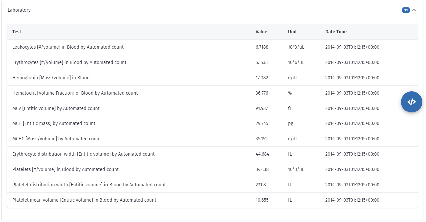Viewport: 426px width, 222px height.
Task: Select the Leukocytes test row name
Action: (68, 47)
